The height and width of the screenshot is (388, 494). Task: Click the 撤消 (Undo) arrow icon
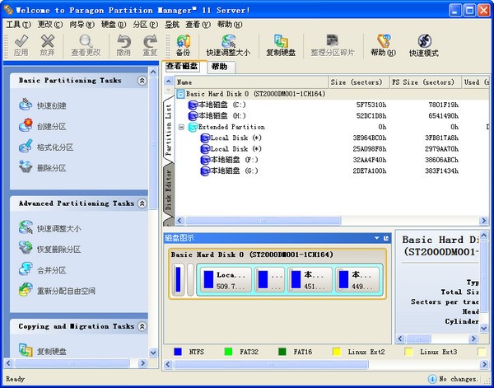pyautogui.click(x=123, y=41)
